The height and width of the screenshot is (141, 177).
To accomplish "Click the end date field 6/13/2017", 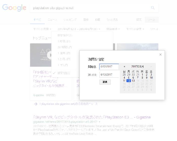I will 109,75.
